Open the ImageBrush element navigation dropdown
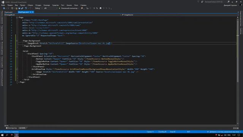243x137 pixels. (63, 15)
